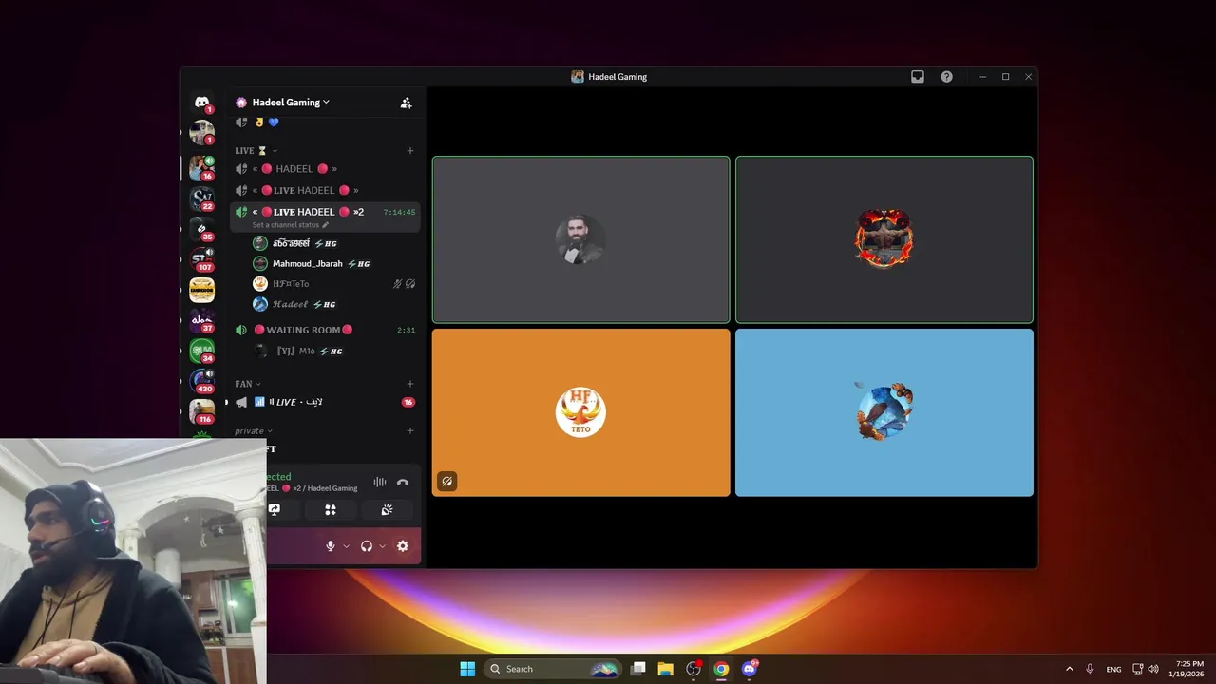
Task: Focus the flaming avatar video tile
Action: pyautogui.click(x=883, y=239)
